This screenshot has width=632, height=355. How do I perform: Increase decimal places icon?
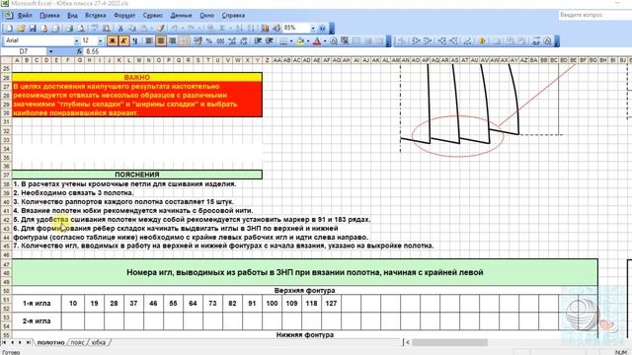[232, 41]
